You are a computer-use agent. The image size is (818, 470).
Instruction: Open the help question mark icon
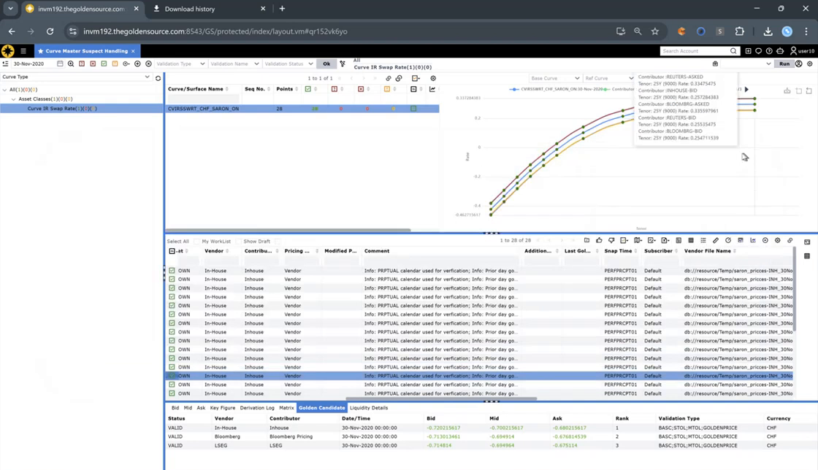pyautogui.click(x=769, y=51)
